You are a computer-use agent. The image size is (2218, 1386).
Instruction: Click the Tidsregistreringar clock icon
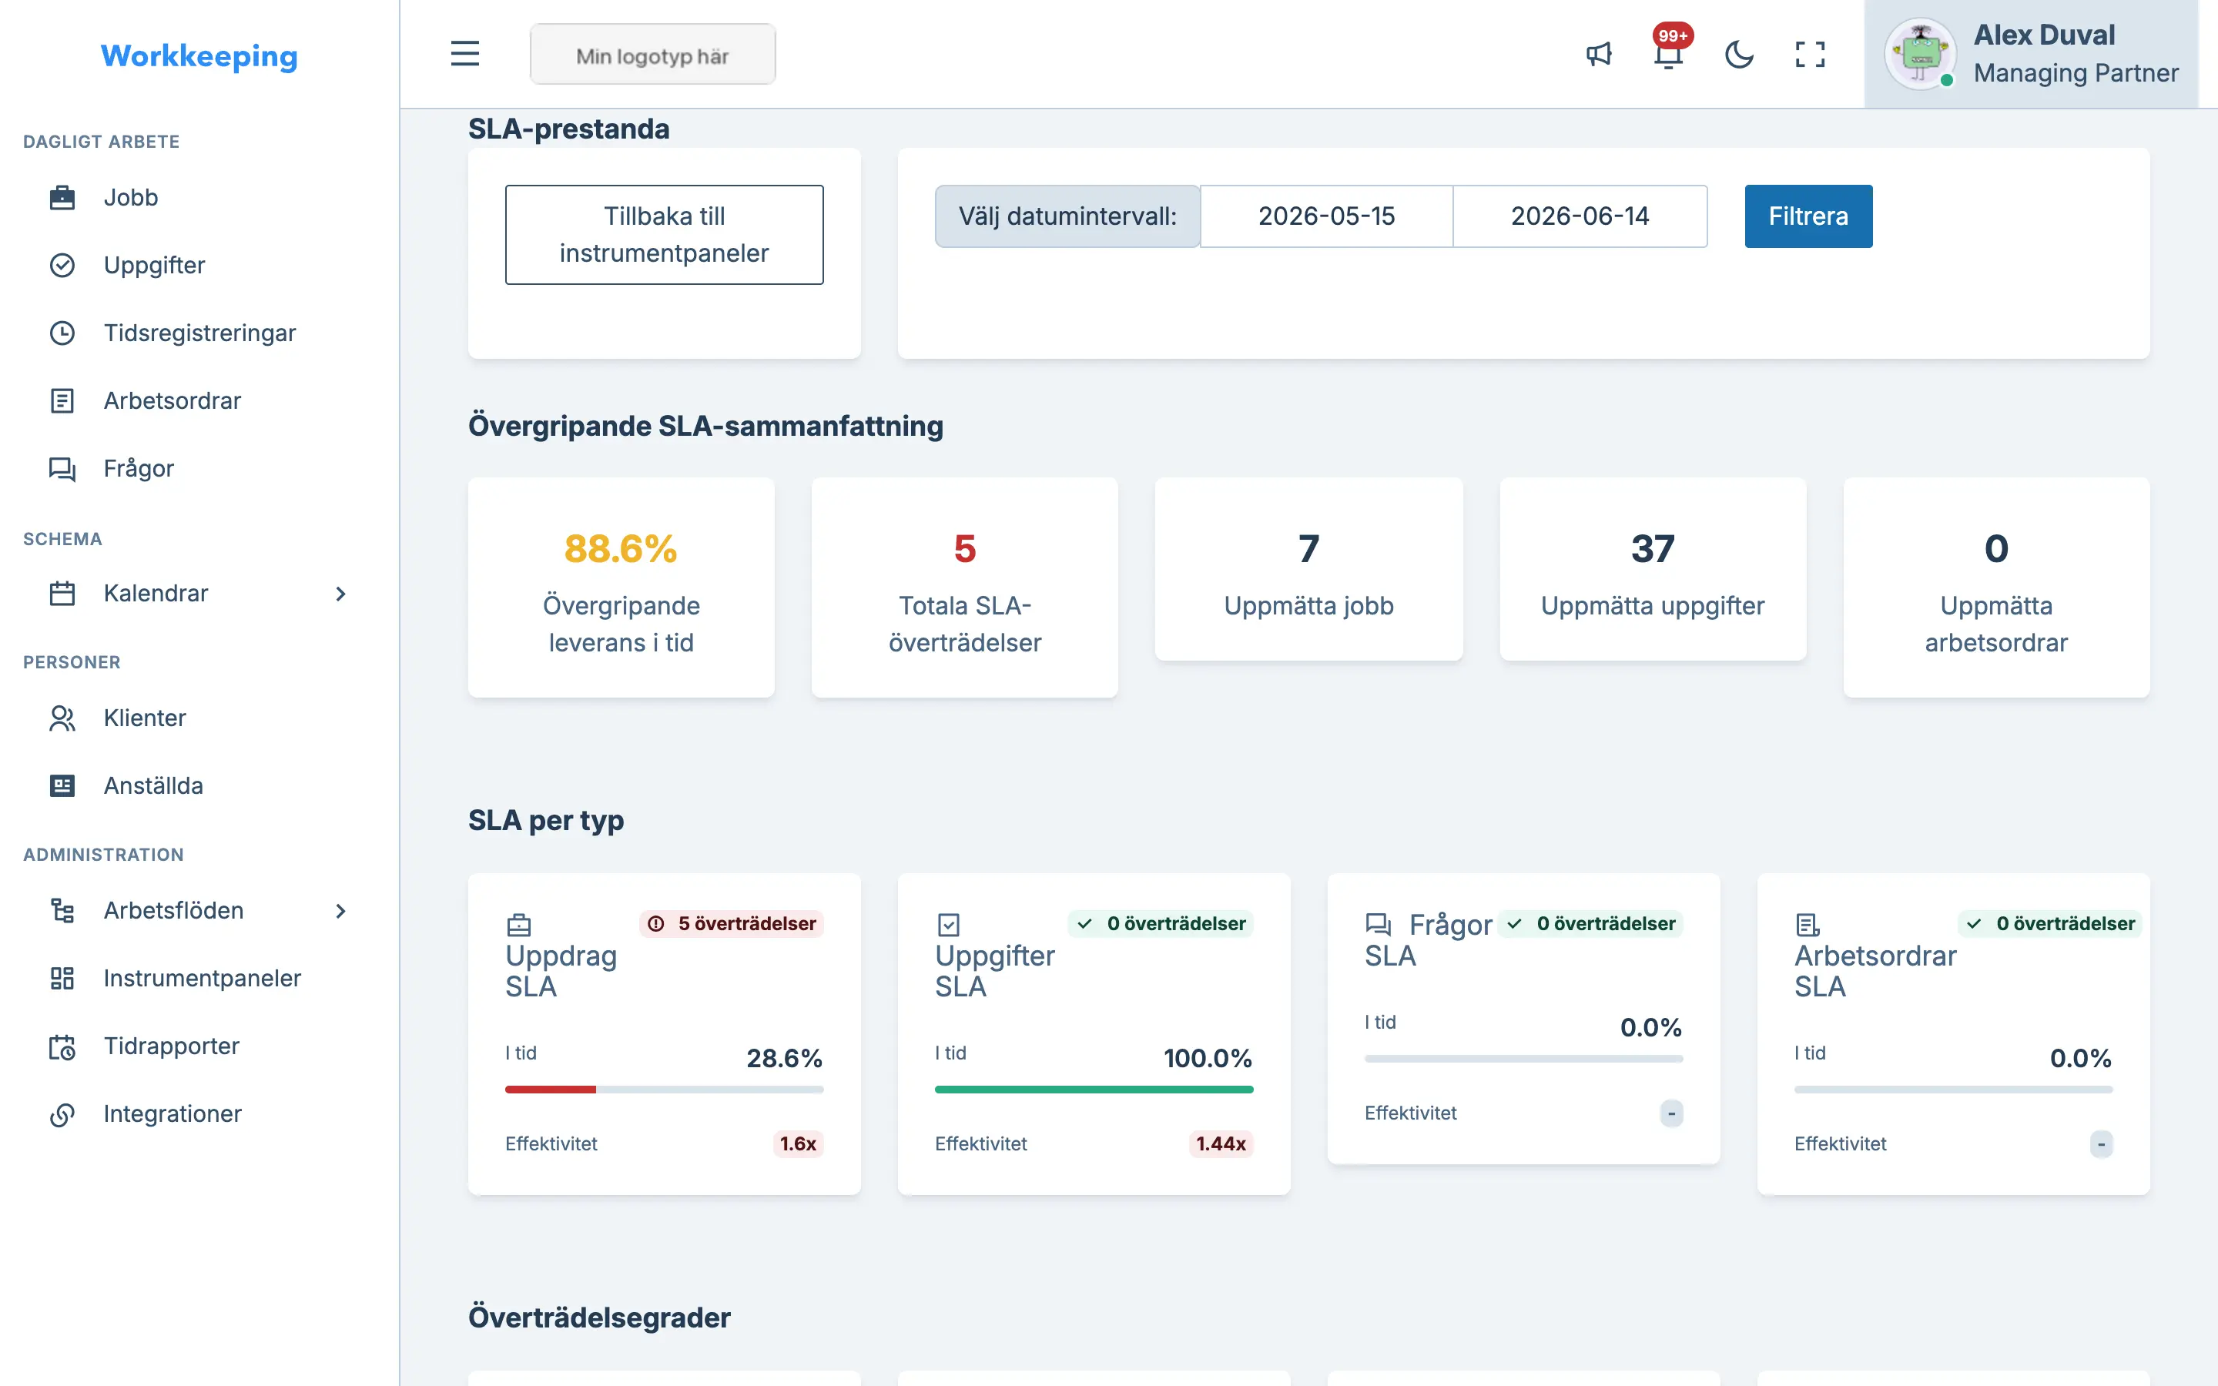pos(62,333)
